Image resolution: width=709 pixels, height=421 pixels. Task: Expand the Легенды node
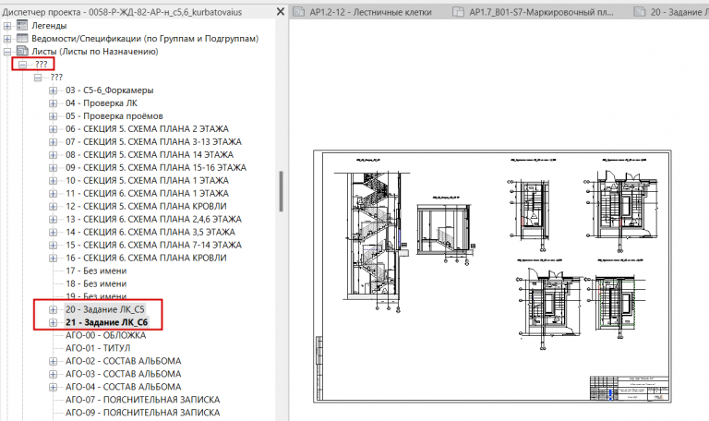point(7,26)
